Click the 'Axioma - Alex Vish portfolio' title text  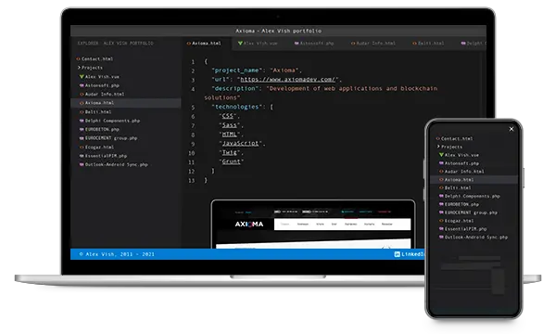(278, 31)
